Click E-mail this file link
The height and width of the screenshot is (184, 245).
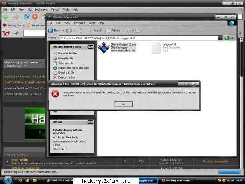point(66,73)
